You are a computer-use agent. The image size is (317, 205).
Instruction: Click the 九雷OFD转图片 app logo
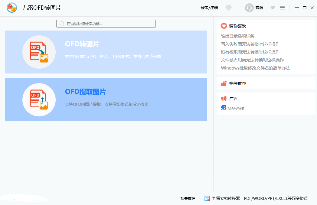(x=11, y=8)
